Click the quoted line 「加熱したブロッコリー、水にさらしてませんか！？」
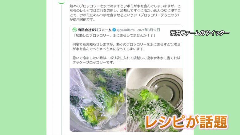 coord(114,35)
